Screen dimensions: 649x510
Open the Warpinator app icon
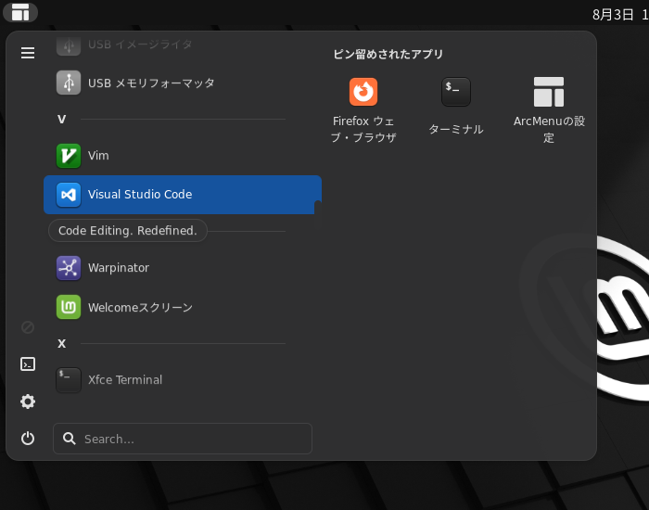click(x=69, y=268)
